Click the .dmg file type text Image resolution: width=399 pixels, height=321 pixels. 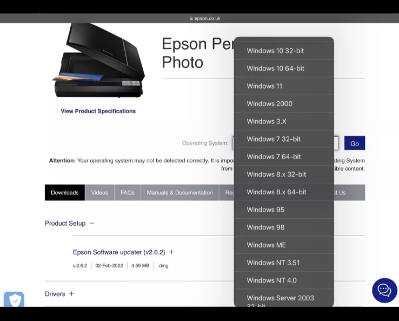pyautogui.click(x=163, y=266)
